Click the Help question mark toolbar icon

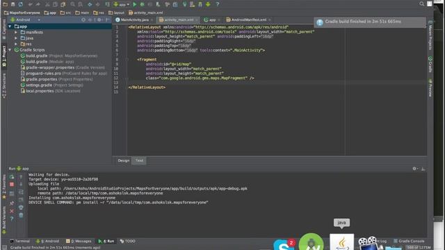click(218, 4)
